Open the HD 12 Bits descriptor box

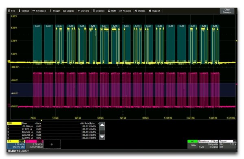point(192,144)
